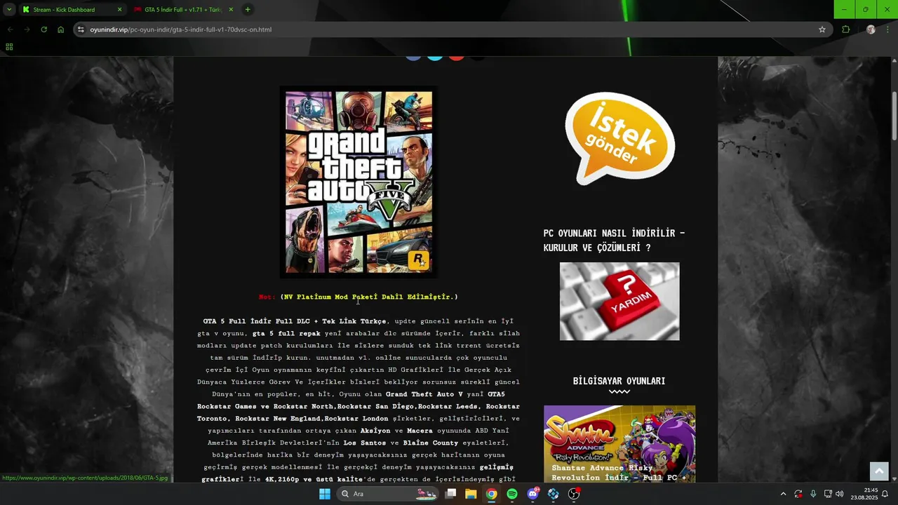This screenshot has width=898, height=505.
Task: Open the Extensions puzzle menu
Action: (845, 29)
